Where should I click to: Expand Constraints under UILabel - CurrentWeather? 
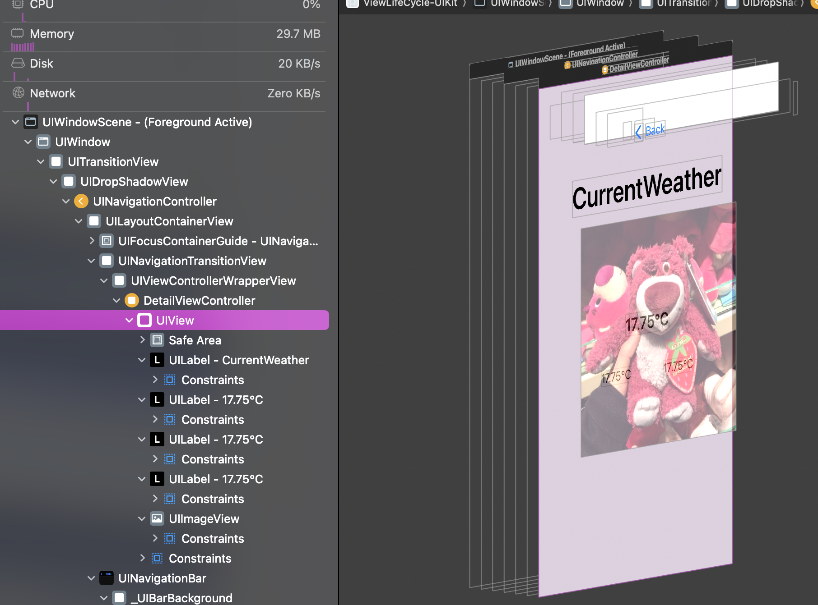(x=155, y=380)
